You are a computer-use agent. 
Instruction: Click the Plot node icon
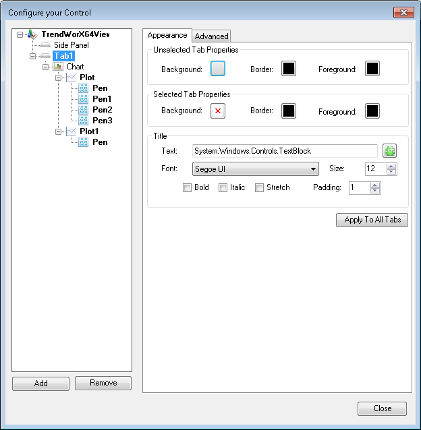click(71, 78)
